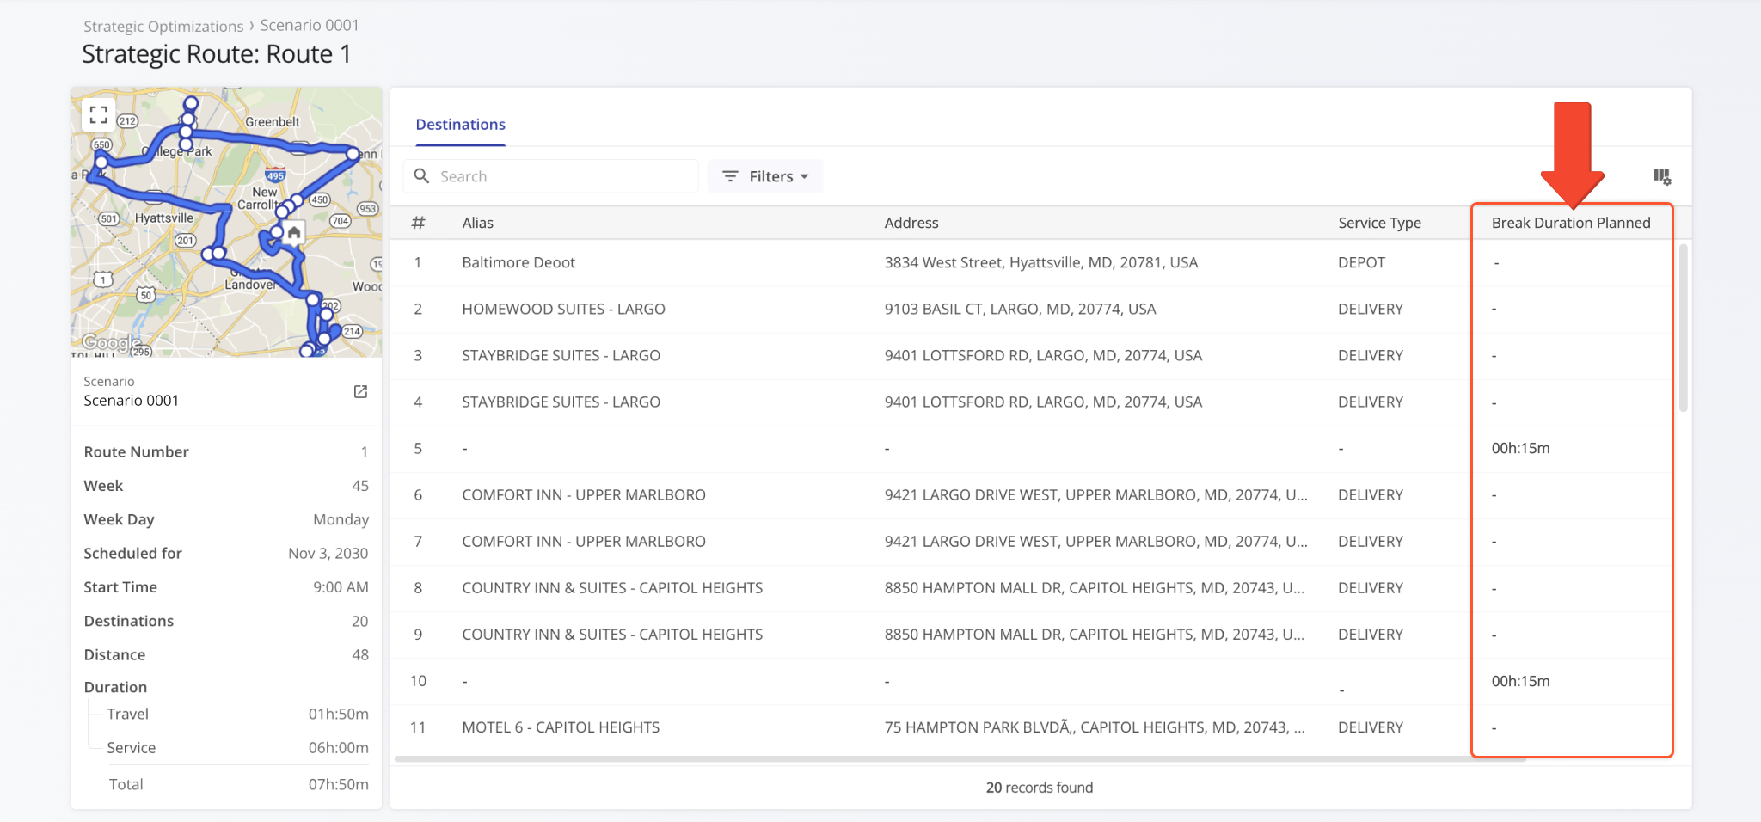1761x822 pixels.
Task: Click the search magnifier icon
Action: coord(421,176)
